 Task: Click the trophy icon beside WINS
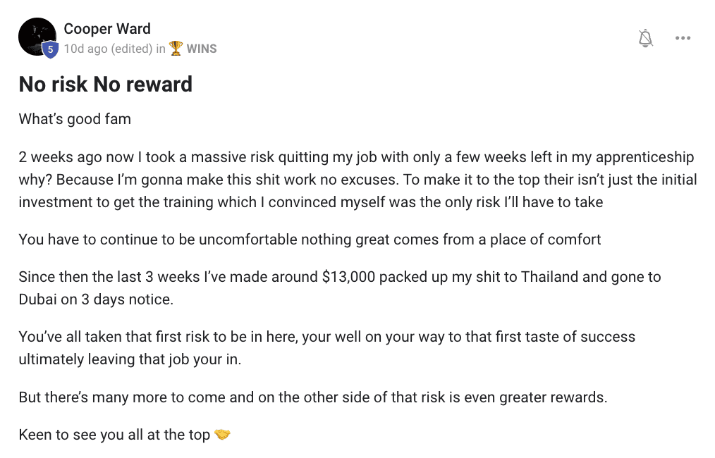coord(176,49)
